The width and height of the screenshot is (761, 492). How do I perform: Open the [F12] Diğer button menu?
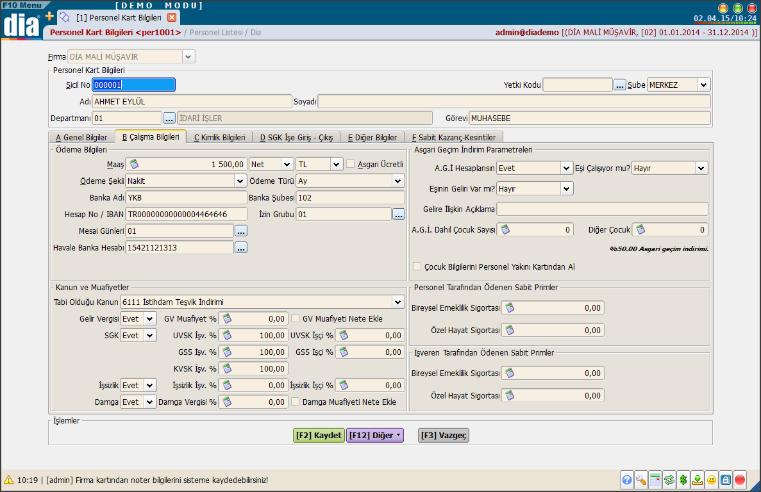[x=374, y=435]
